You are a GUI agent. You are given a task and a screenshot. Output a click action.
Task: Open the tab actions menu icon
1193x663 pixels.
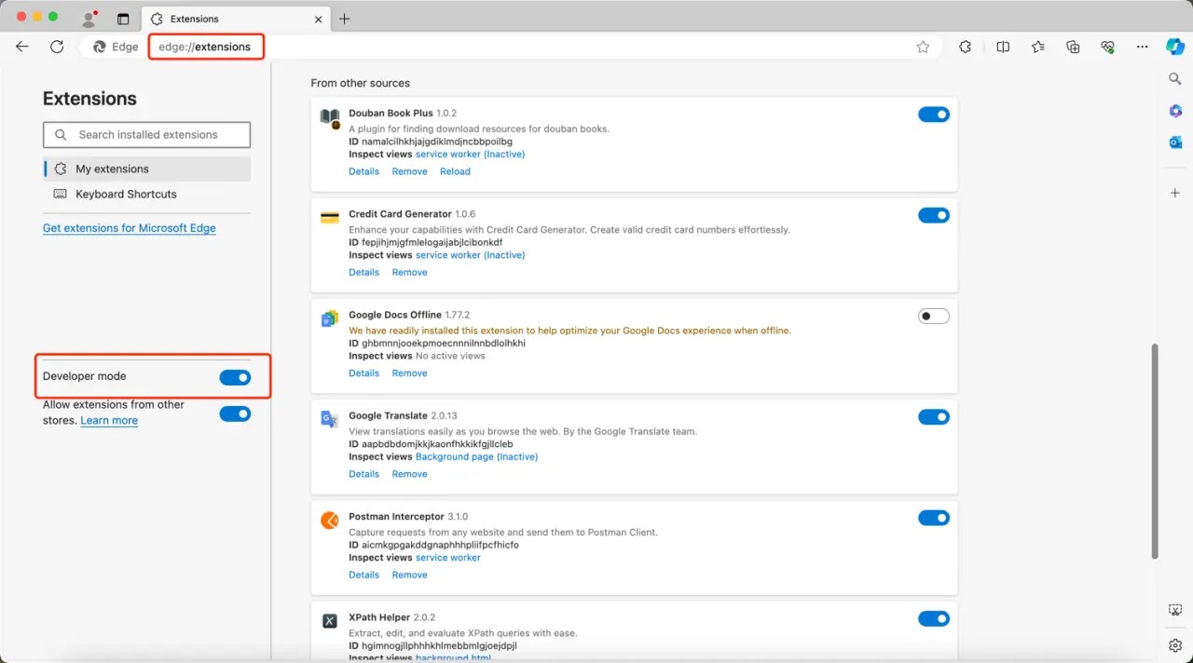pos(123,19)
